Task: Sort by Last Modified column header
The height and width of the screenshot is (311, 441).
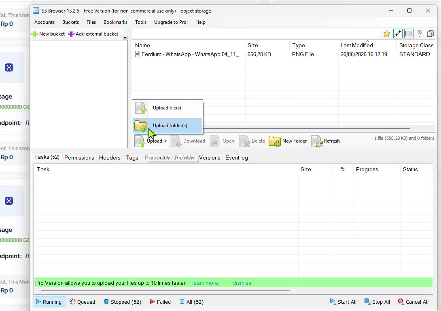Action: 367,45
